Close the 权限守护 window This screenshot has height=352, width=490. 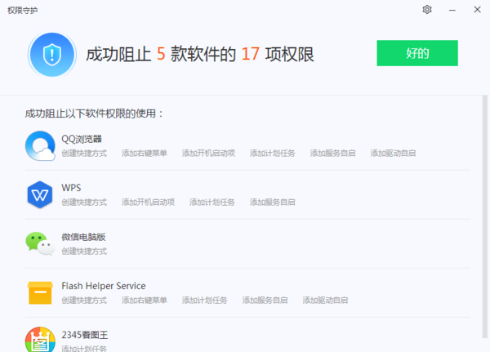(477, 10)
